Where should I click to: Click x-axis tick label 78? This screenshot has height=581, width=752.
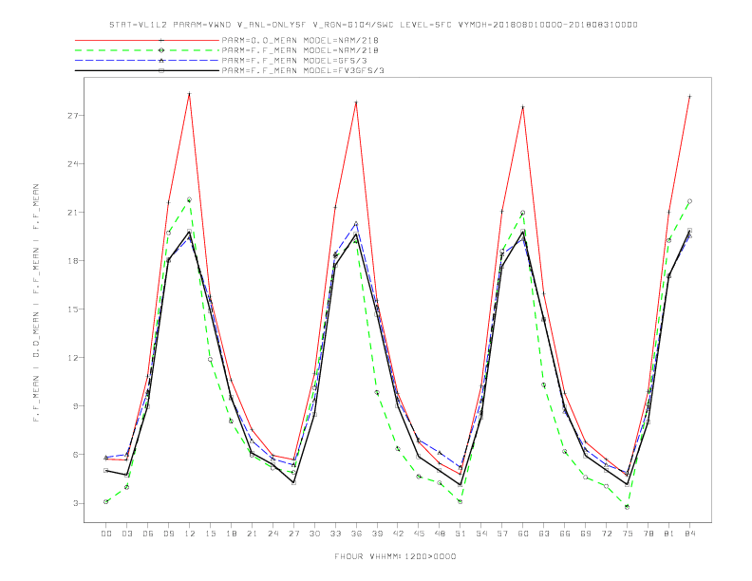(x=648, y=534)
